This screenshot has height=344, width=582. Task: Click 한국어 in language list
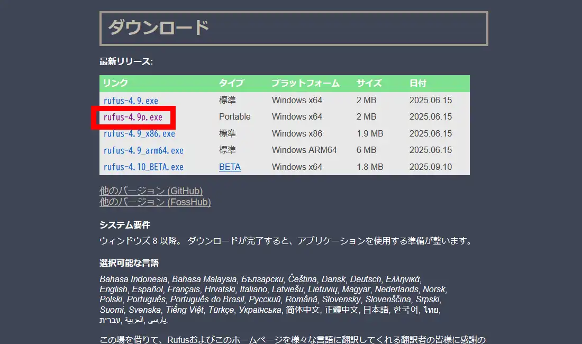coord(406,310)
